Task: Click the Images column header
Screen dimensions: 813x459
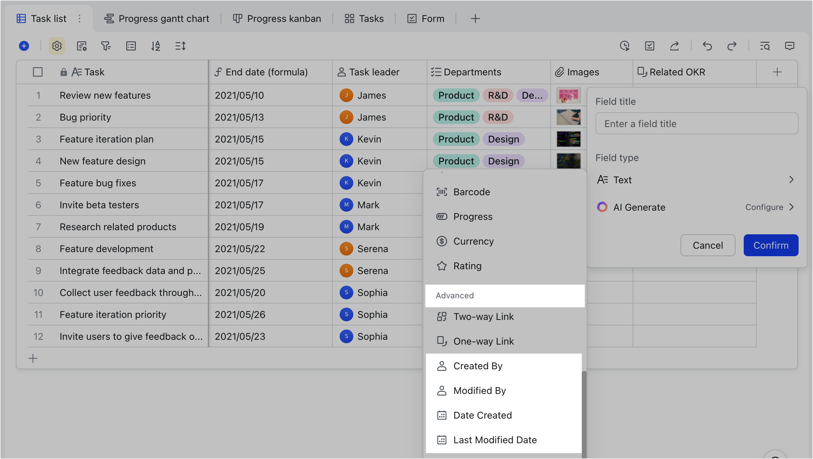Action: [592, 72]
